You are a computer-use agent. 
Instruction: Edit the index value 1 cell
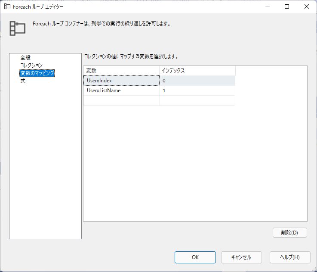point(197,91)
